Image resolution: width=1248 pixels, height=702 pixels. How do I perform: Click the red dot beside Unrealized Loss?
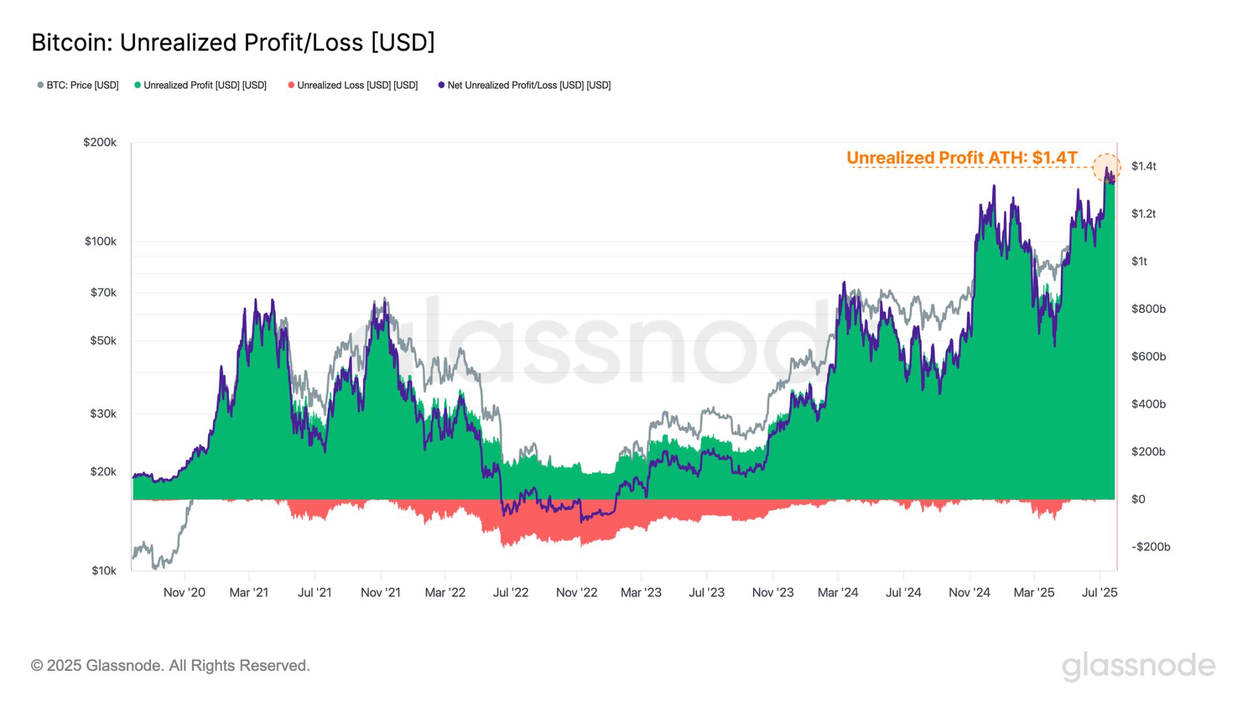[x=291, y=85]
